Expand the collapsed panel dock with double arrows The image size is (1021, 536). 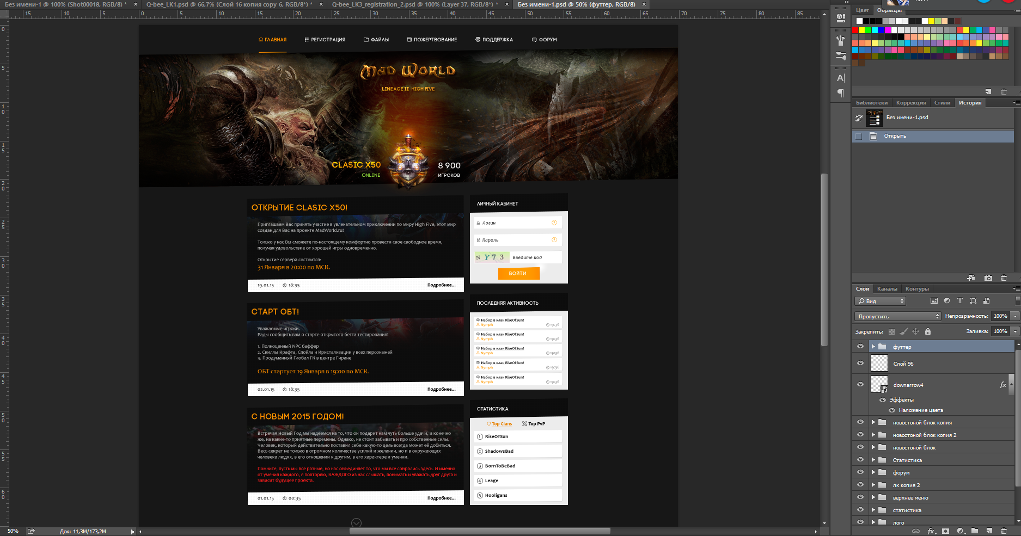pyautogui.click(x=846, y=2)
